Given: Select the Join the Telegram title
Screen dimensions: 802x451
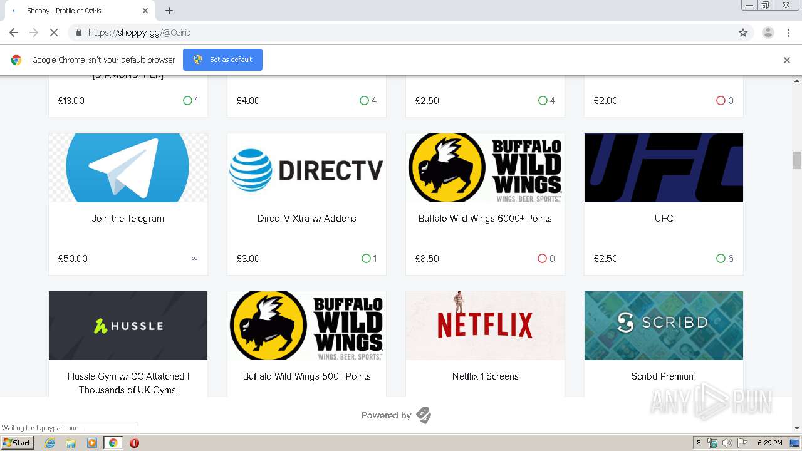Looking at the screenshot, I should coord(128,219).
